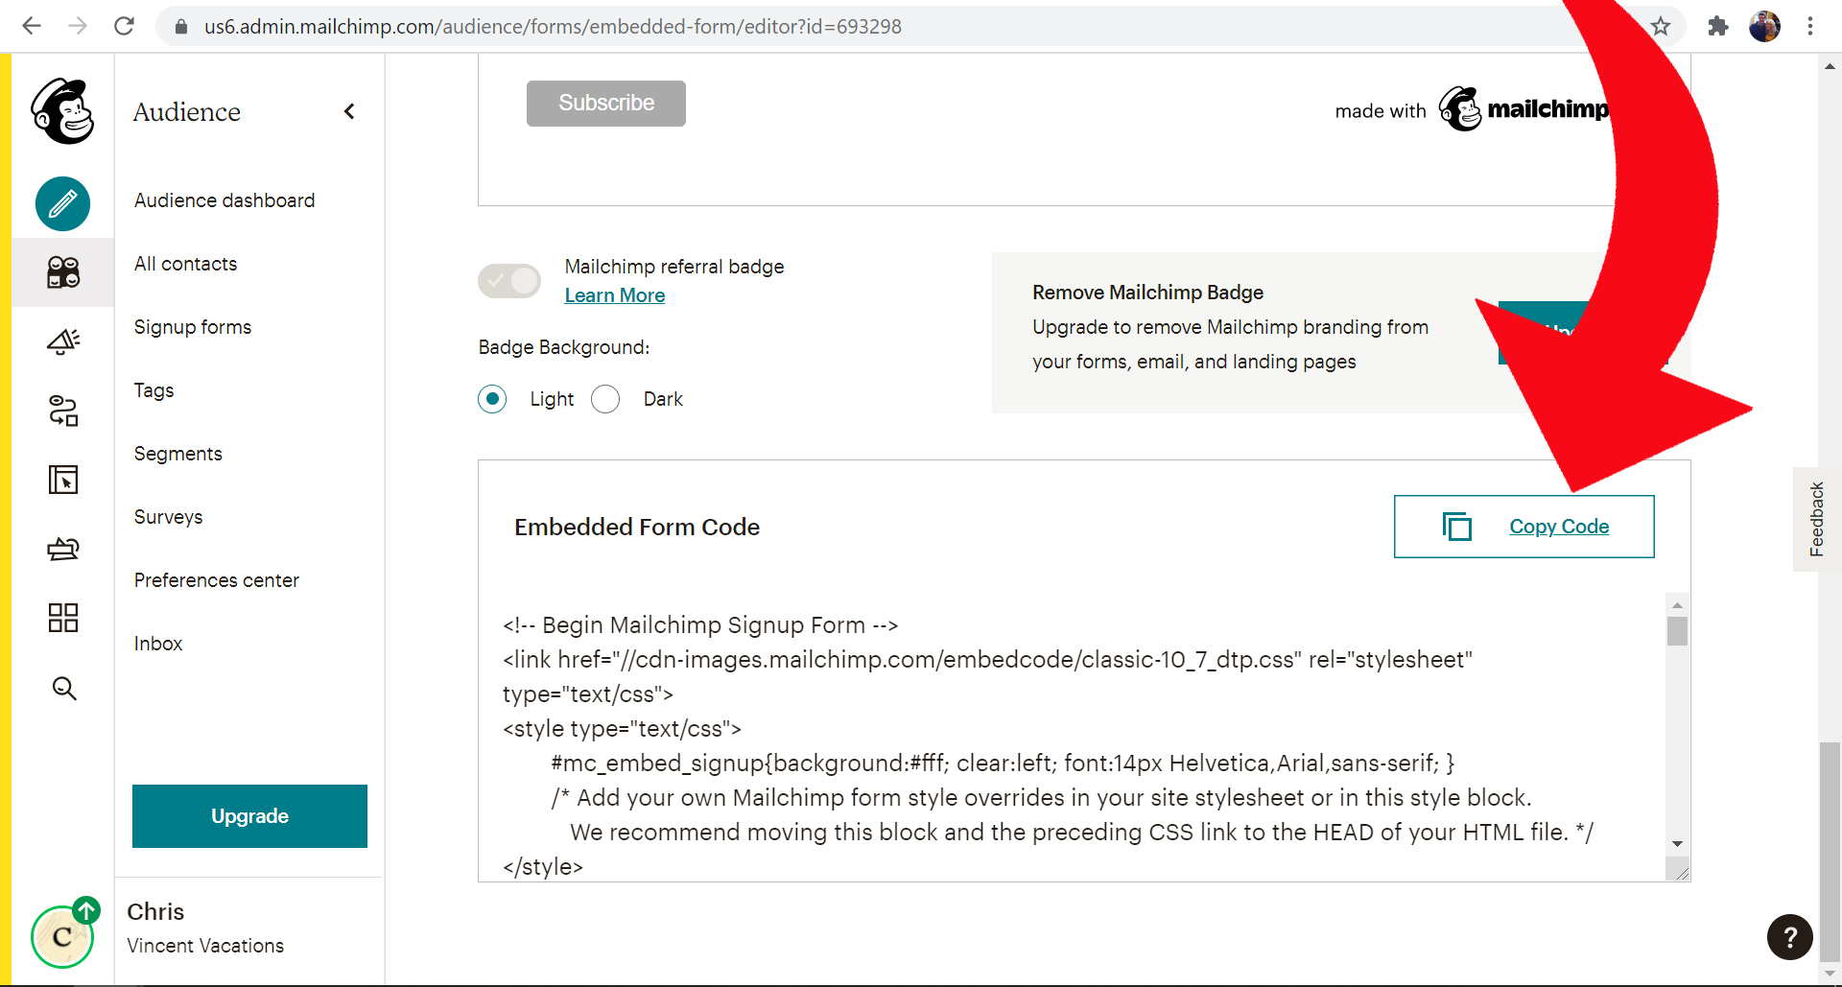The width and height of the screenshot is (1842, 987).
Task: Go forward in browser history
Action: click(78, 26)
